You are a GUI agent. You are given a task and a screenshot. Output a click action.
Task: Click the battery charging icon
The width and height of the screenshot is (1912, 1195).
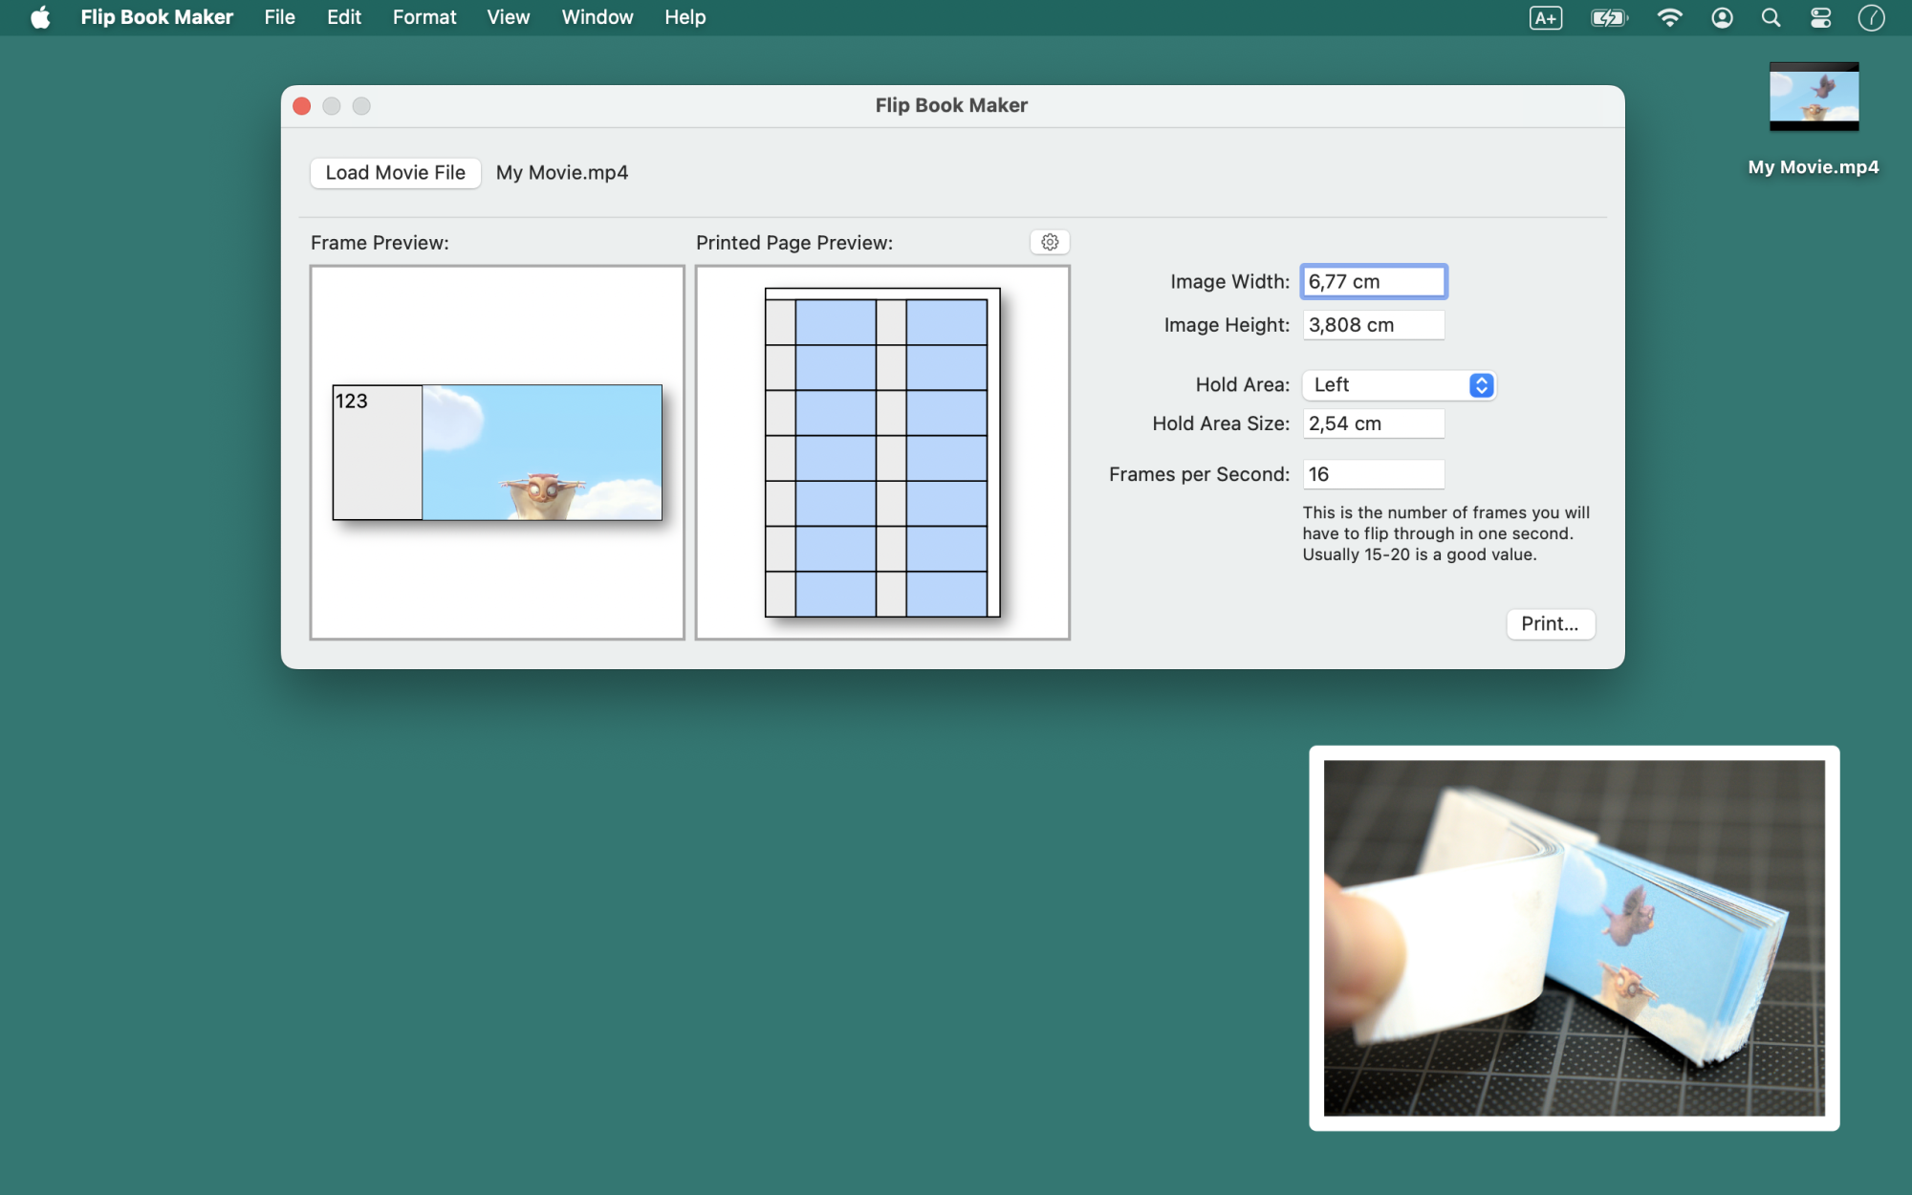1609,17
